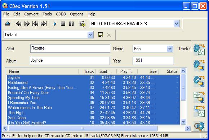Click the Status column header

click(169, 71)
